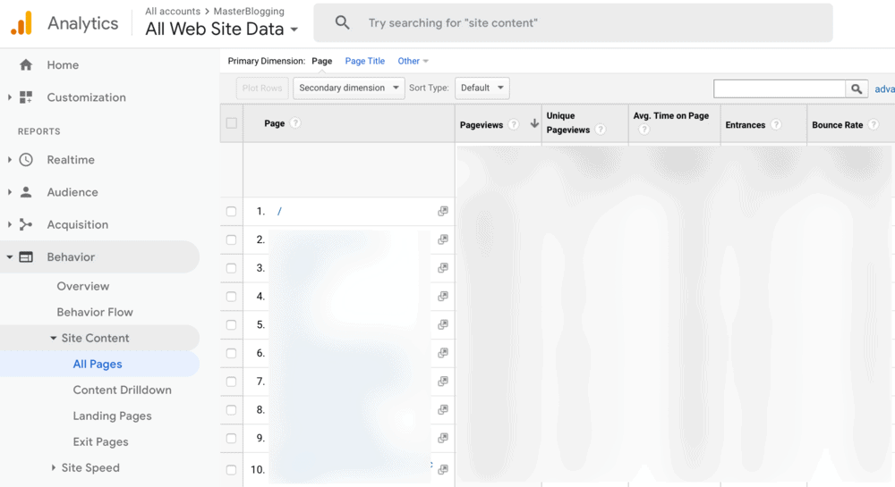
Task: Collapse the Behavior section arrow
Action: coord(9,256)
